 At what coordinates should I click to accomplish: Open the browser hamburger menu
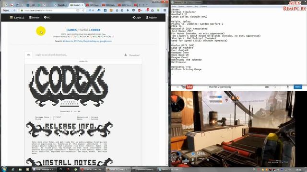pos(165,10)
